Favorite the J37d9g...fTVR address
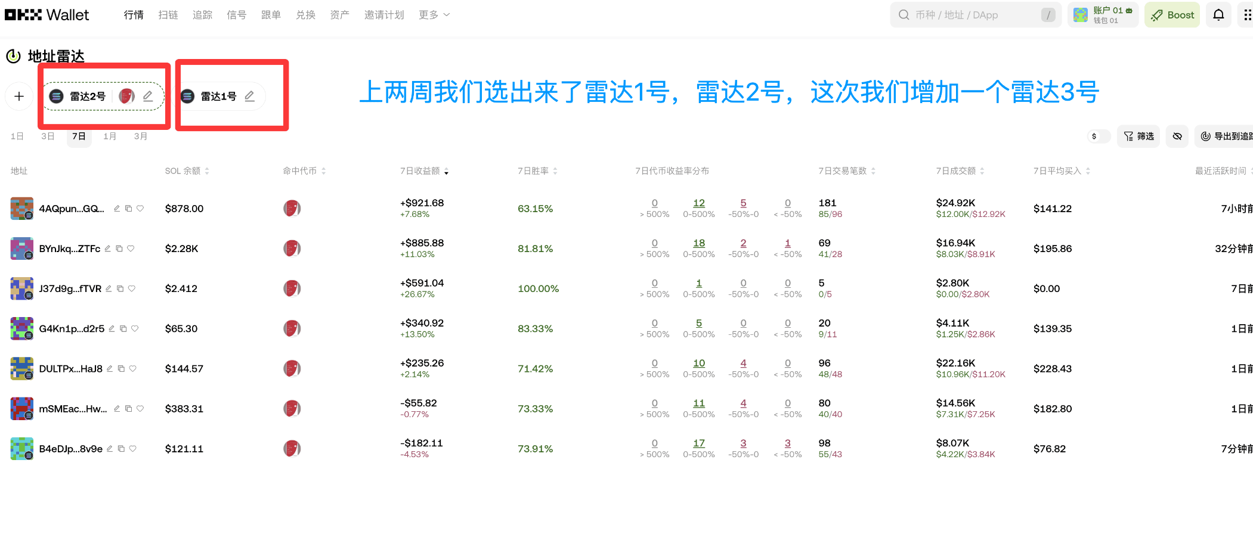 point(132,288)
